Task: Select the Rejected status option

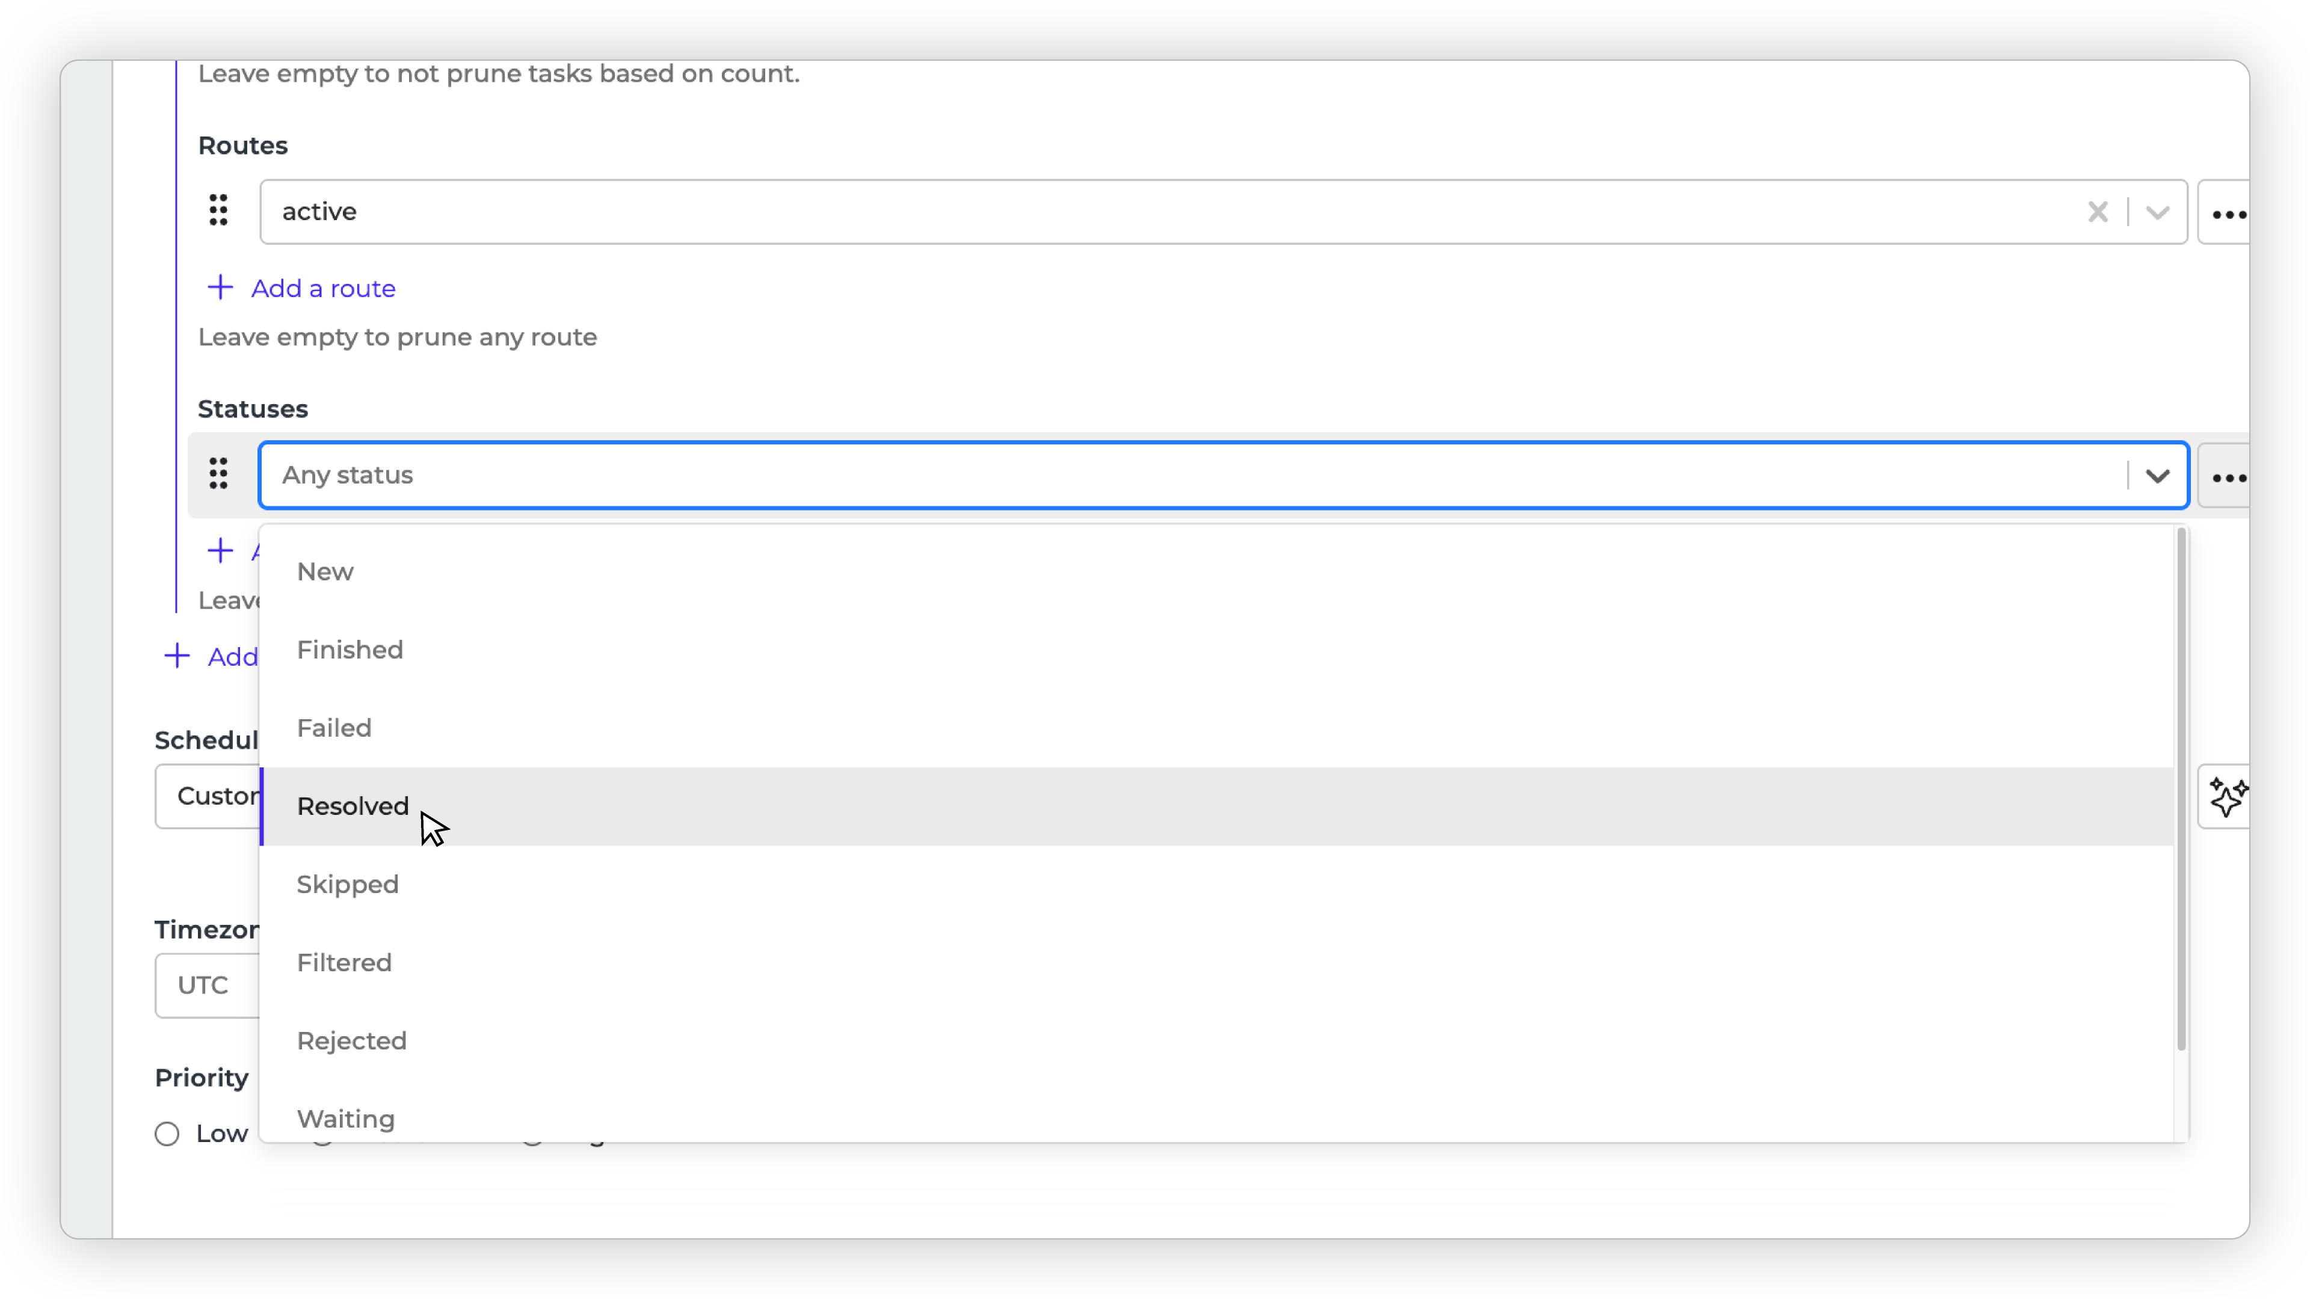Action: (x=351, y=1041)
